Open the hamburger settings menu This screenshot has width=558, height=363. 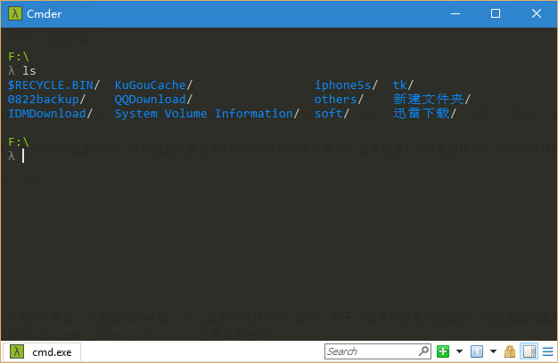coord(546,351)
